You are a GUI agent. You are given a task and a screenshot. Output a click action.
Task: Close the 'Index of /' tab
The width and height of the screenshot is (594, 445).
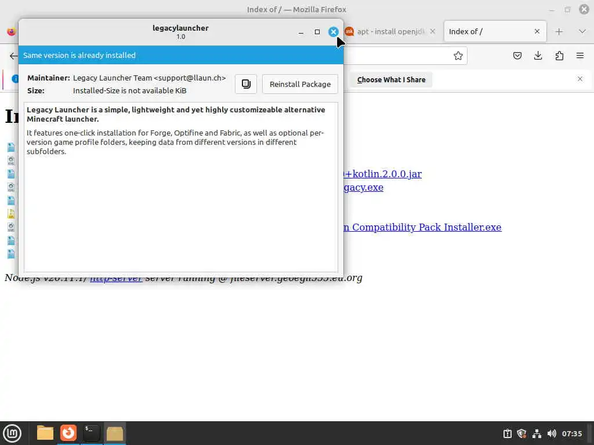(x=537, y=31)
